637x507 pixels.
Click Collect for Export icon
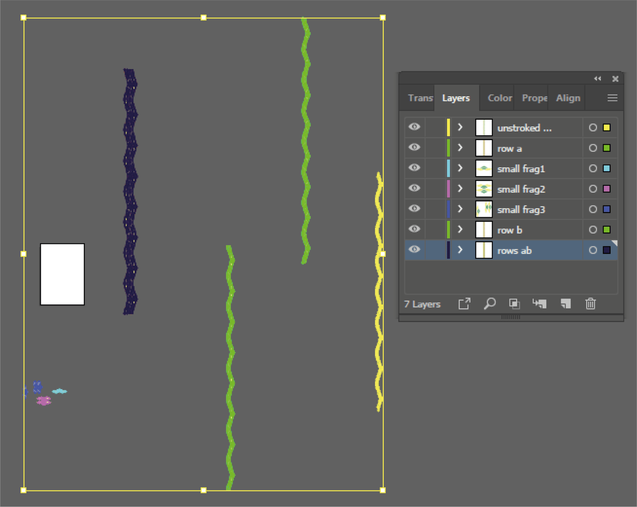click(464, 304)
